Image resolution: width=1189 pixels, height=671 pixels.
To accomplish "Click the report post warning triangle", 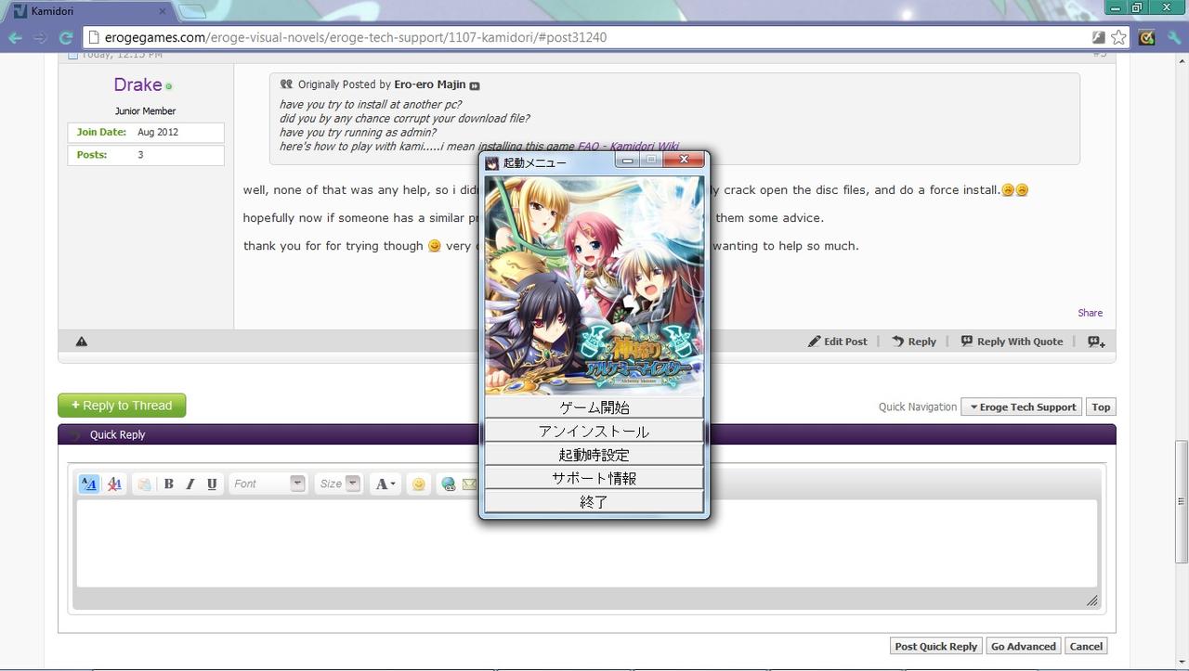I will (x=82, y=342).
